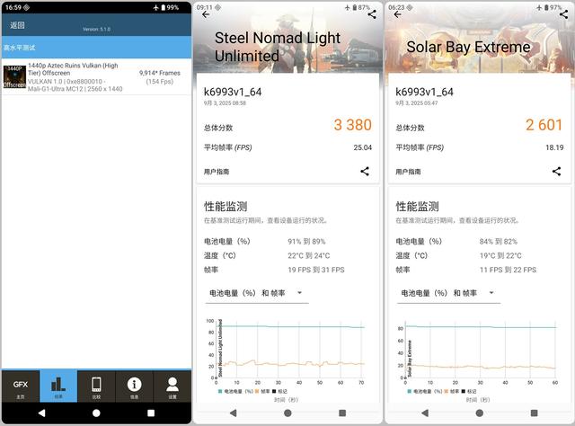Tap Android home button on GFXBench screen

pyautogui.click(x=96, y=413)
